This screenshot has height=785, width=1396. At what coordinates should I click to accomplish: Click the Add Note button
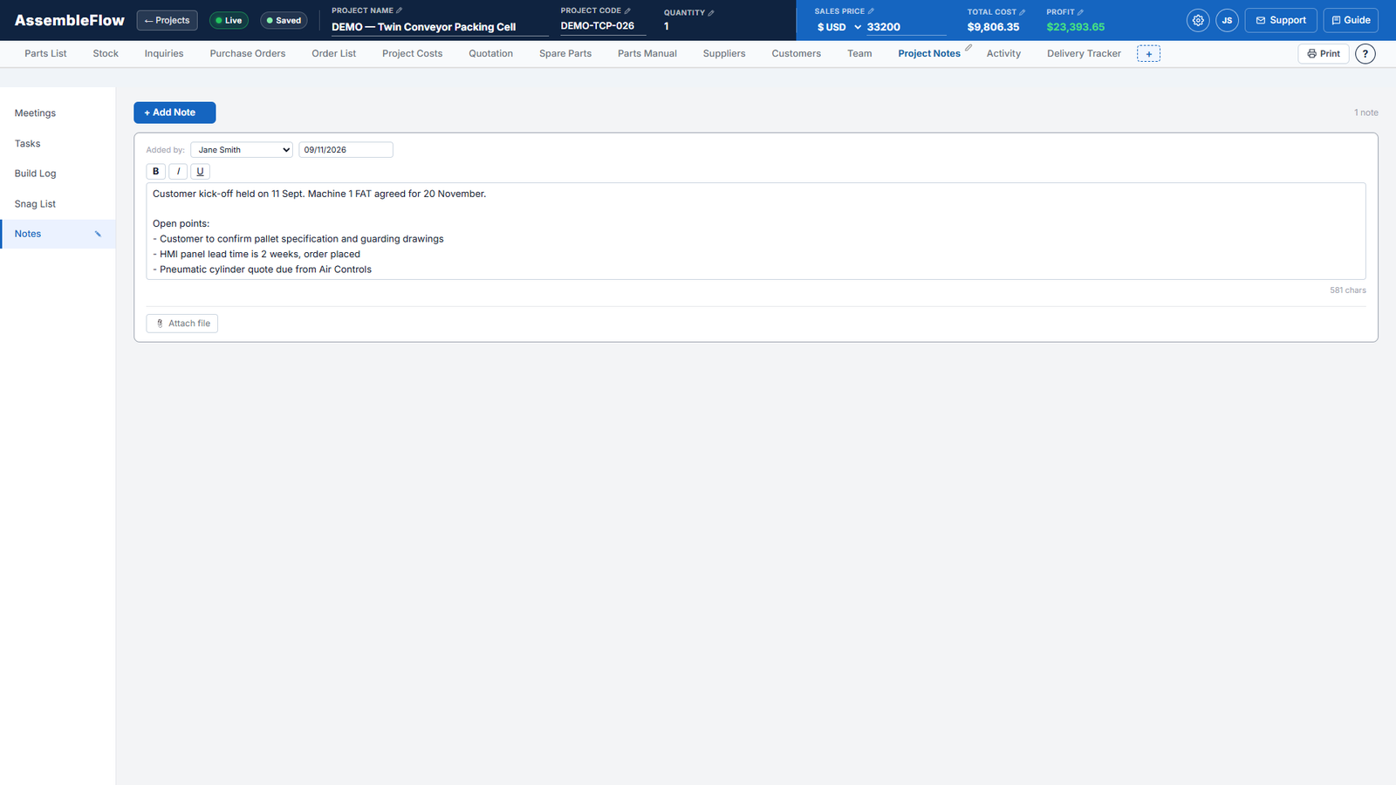point(174,113)
